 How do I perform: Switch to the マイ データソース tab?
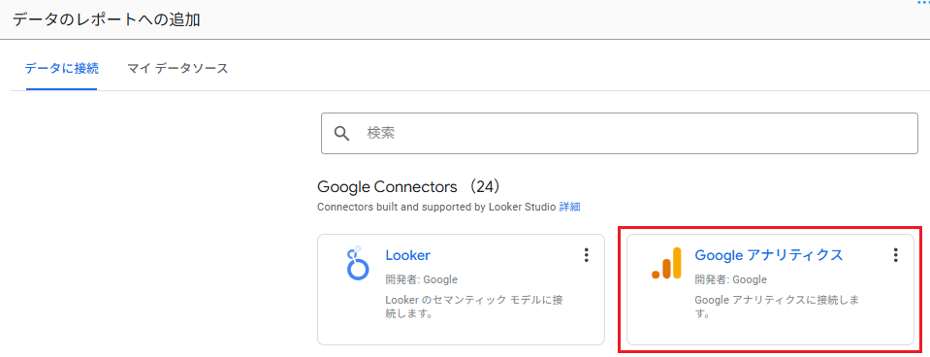tap(177, 68)
